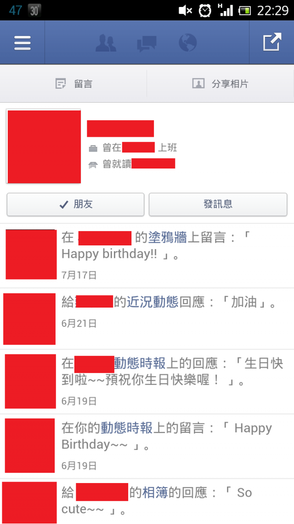Open the hamburger side menu

pos(23,43)
